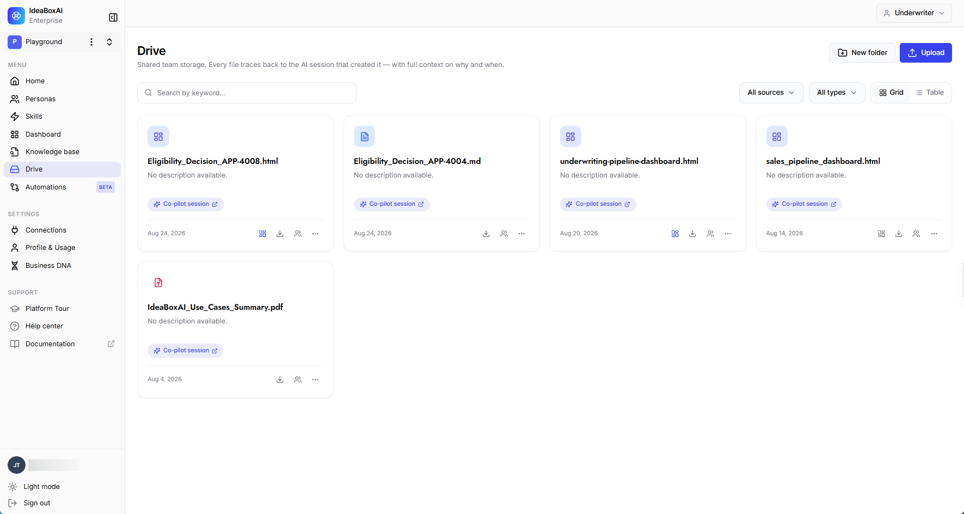Viewport: 964px width, 514px height.
Task: Open more options for APP-4008.html
Action: coord(315,234)
